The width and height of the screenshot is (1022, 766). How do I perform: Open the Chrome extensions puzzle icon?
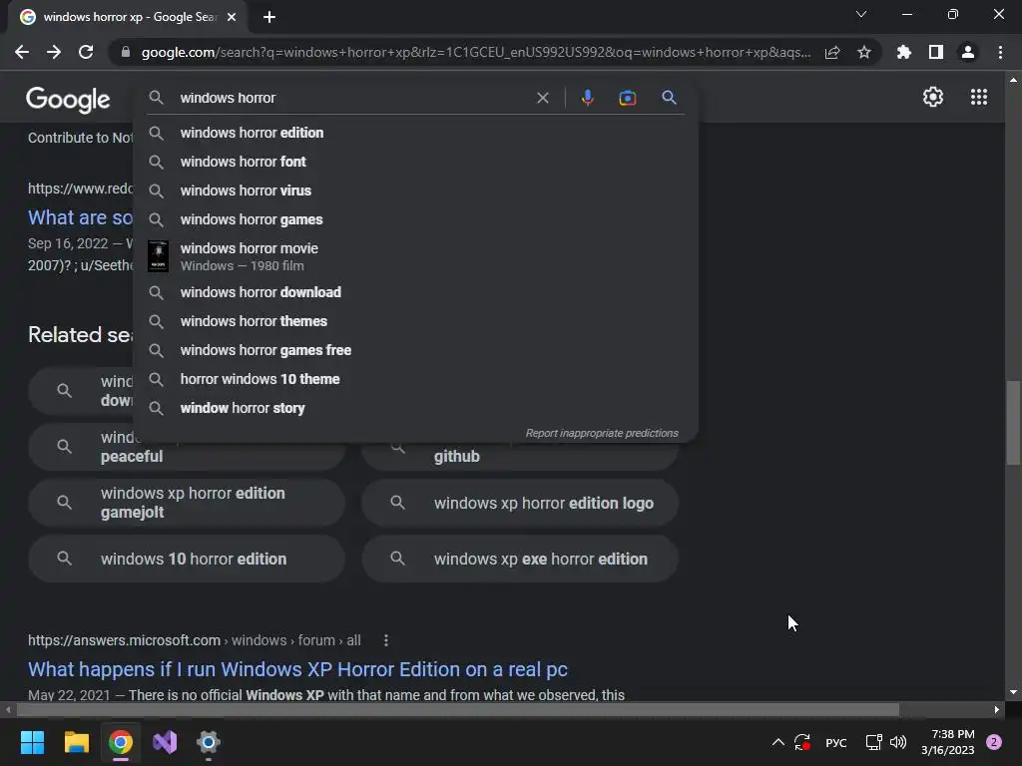click(x=904, y=52)
